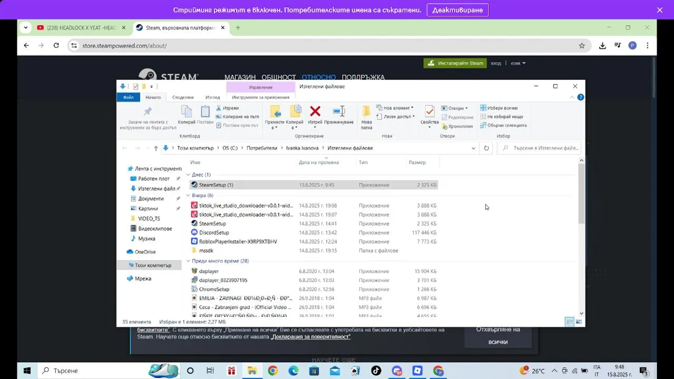Open Mail app from the taskbar
The height and width of the screenshot is (379, 674).
click(334, 371)
